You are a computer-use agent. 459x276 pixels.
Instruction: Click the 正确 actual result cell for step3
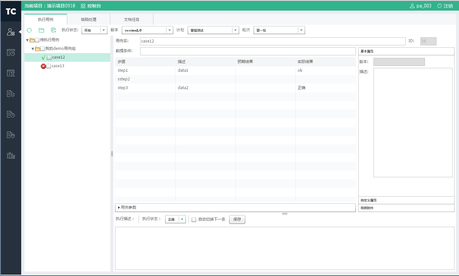(326, 87)
